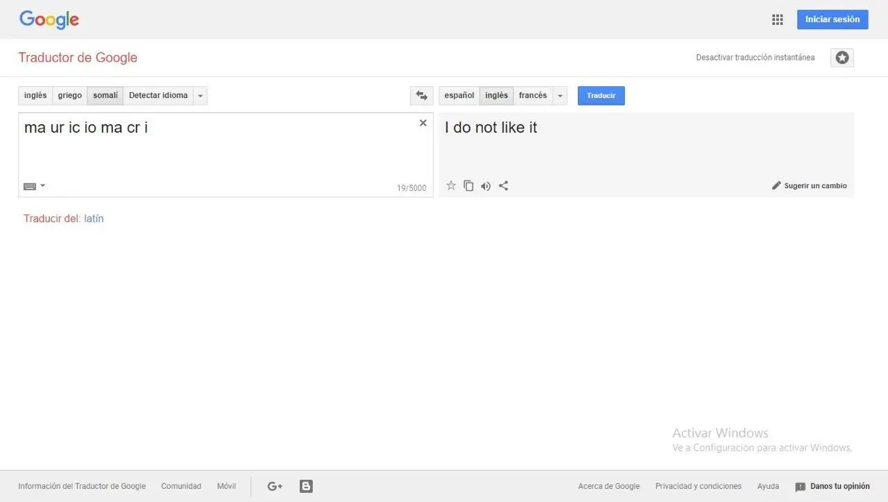The image size is (888, 502).
Task: Open Privacidad y condiciones link
Action: point(699,486)
